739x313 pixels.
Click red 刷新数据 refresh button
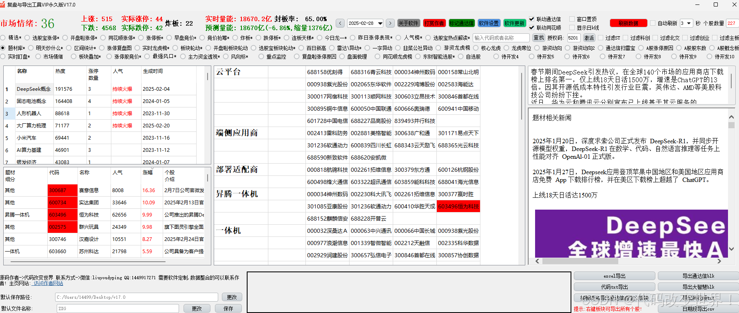point(628,23)
